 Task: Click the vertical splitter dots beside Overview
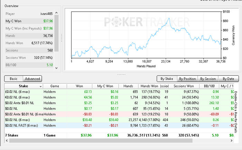pyautogui.click(x=62, y=38)
